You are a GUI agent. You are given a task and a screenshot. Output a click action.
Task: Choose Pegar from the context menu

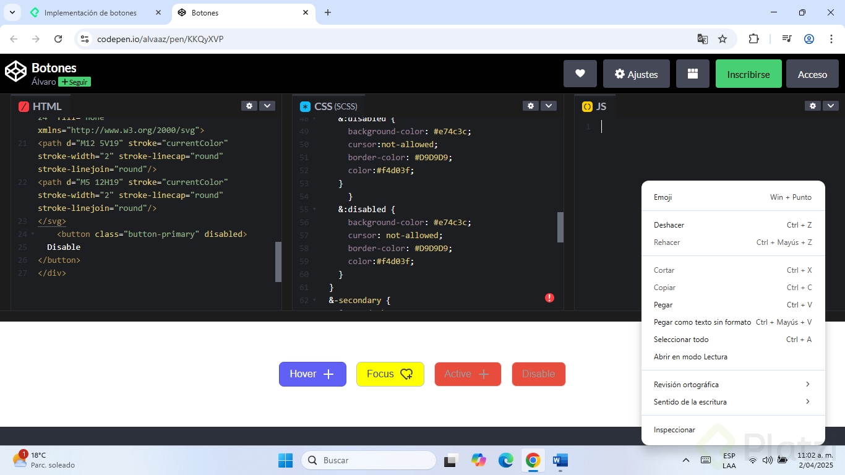click(x=733, y=305)
